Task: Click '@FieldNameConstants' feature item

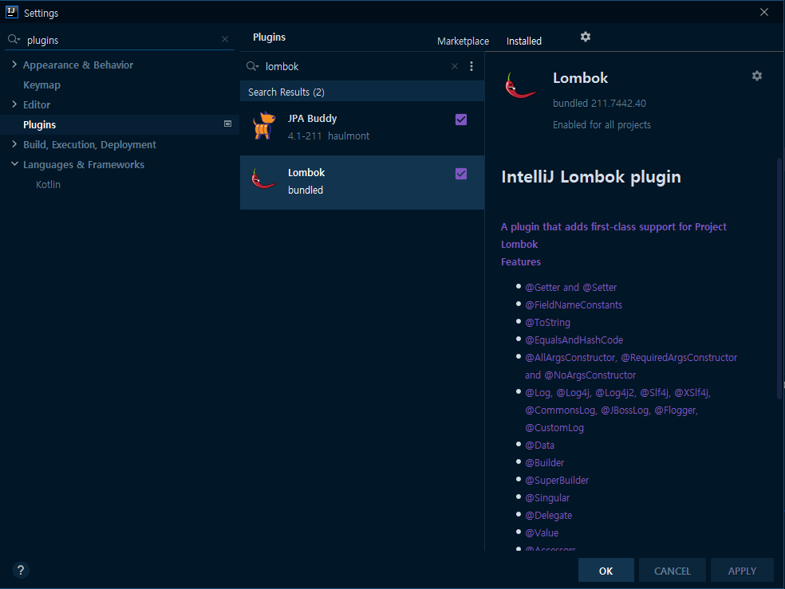Action: point(574,305)
